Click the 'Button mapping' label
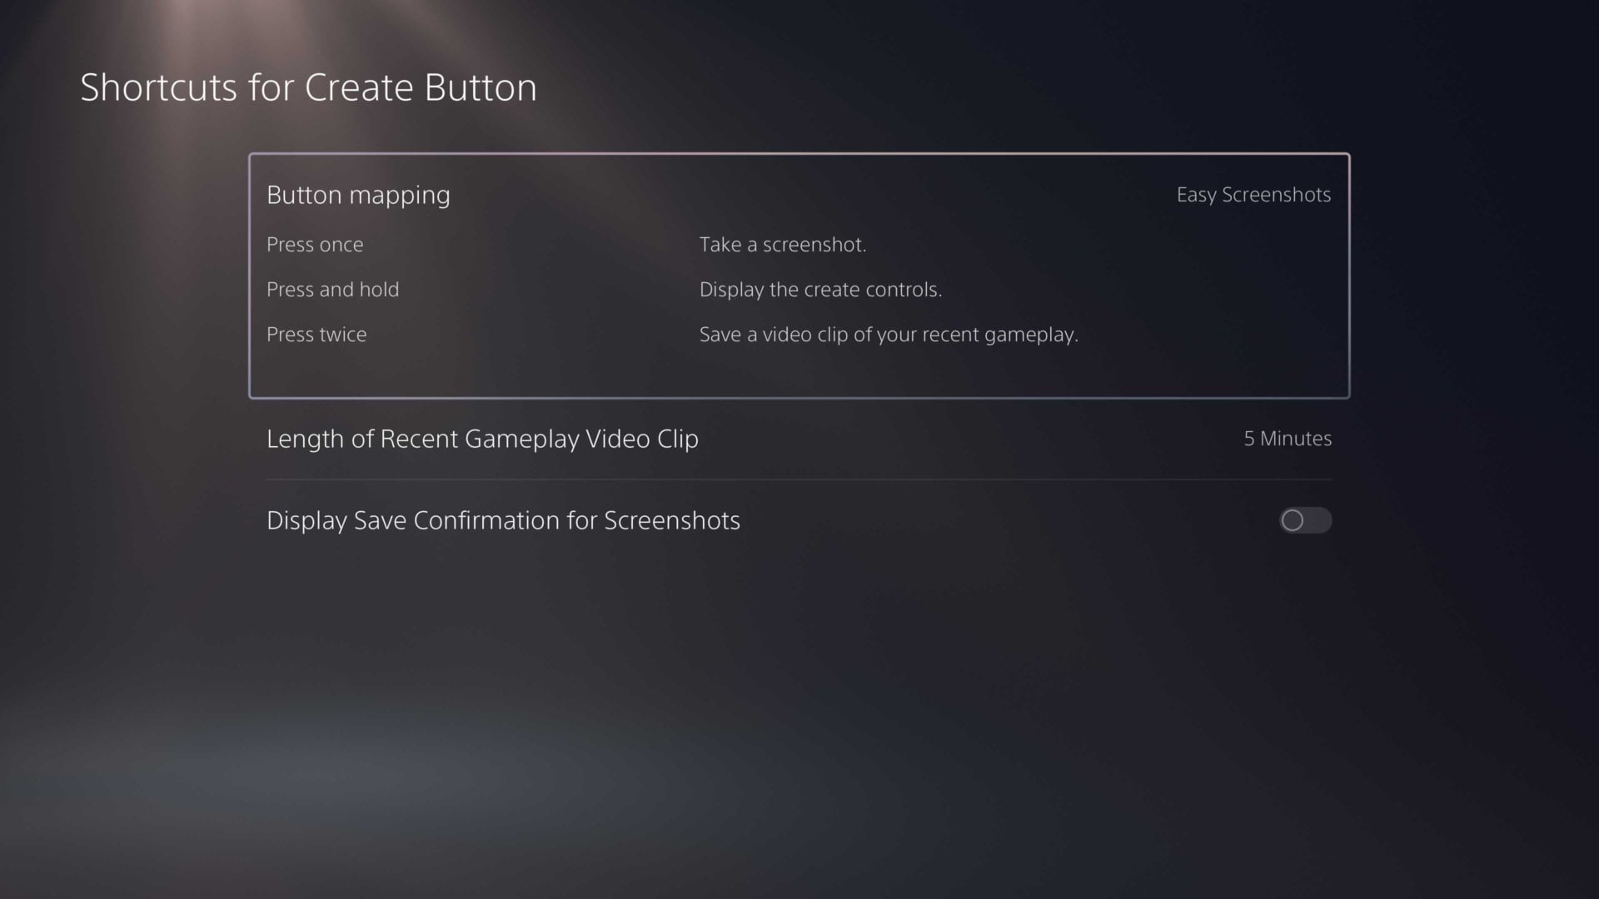Image resolution: width=1599 pixels, height=899 pixels. (x=358, y=195)
